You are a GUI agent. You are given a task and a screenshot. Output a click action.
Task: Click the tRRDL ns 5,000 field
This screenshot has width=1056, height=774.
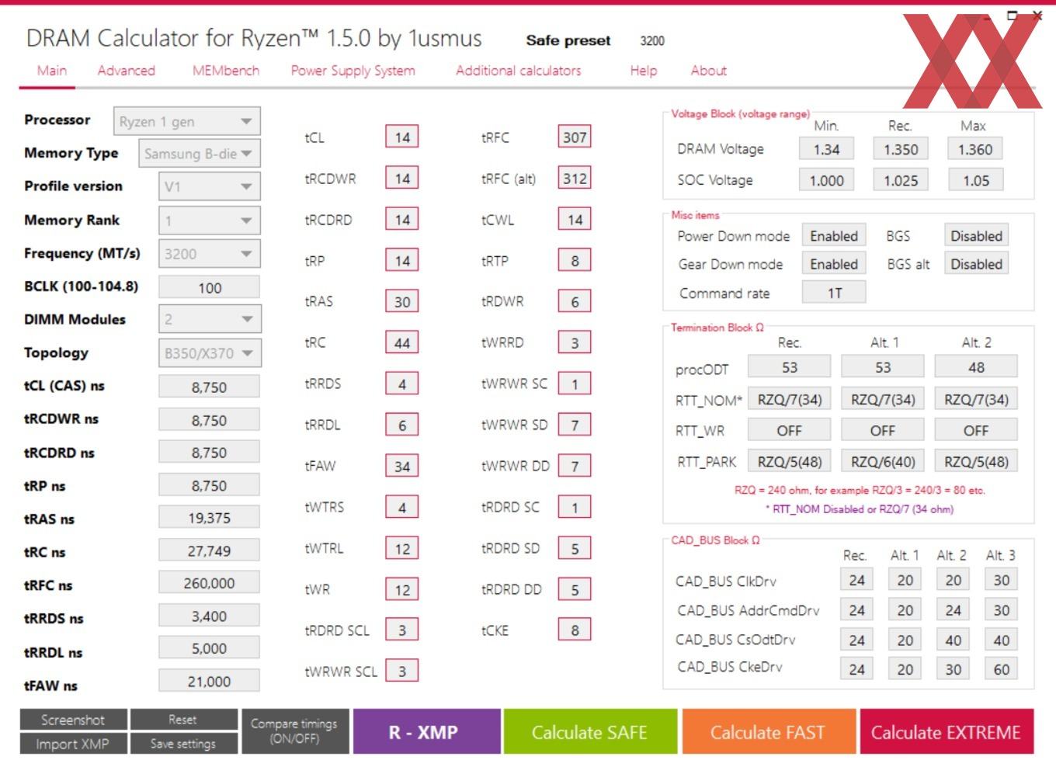(210, 648)
